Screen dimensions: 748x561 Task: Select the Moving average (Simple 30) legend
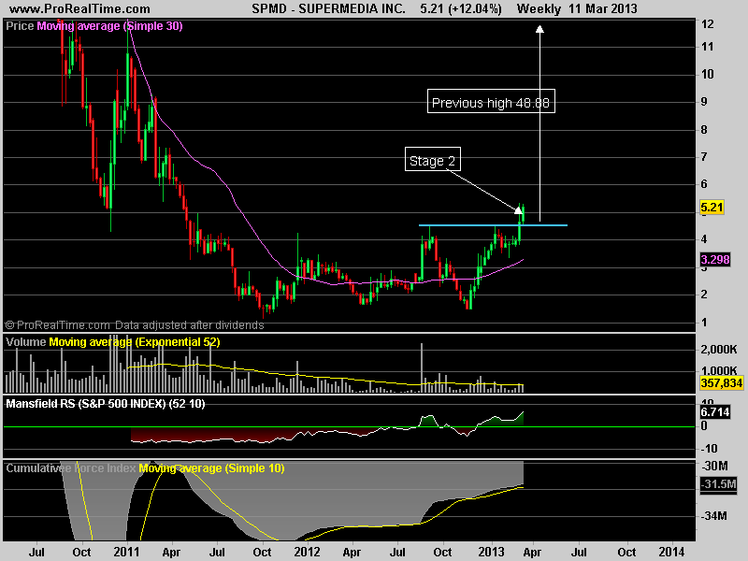pyautogui.click(x=109, y=26)
